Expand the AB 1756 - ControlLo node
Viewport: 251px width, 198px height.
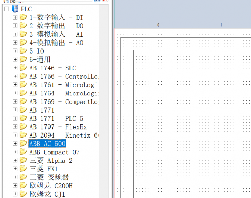15,76
